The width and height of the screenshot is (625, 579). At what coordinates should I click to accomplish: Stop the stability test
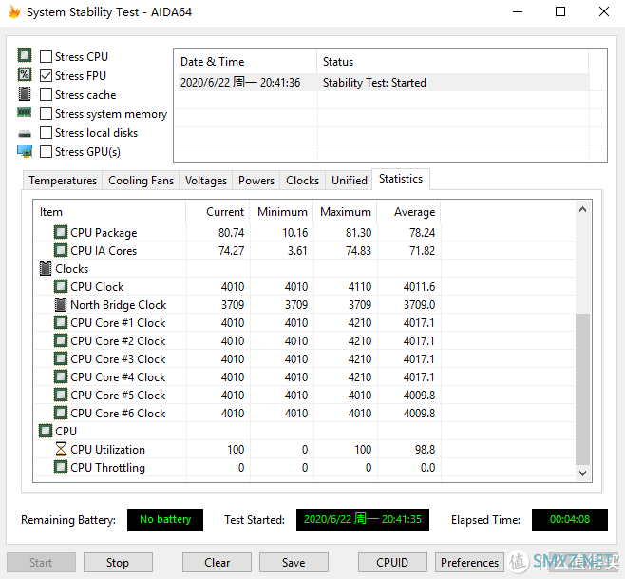118,562
